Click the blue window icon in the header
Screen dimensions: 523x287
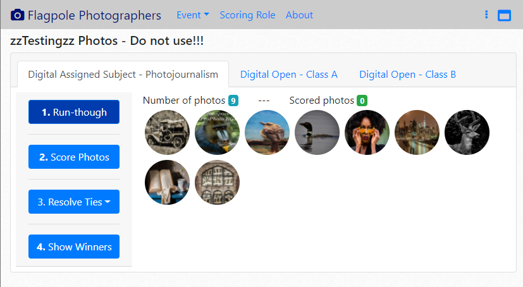pos(504,15)
